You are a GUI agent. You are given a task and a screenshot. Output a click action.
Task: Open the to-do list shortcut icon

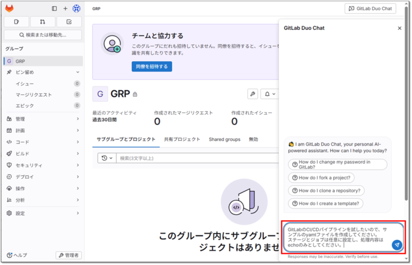pos(69,22)
